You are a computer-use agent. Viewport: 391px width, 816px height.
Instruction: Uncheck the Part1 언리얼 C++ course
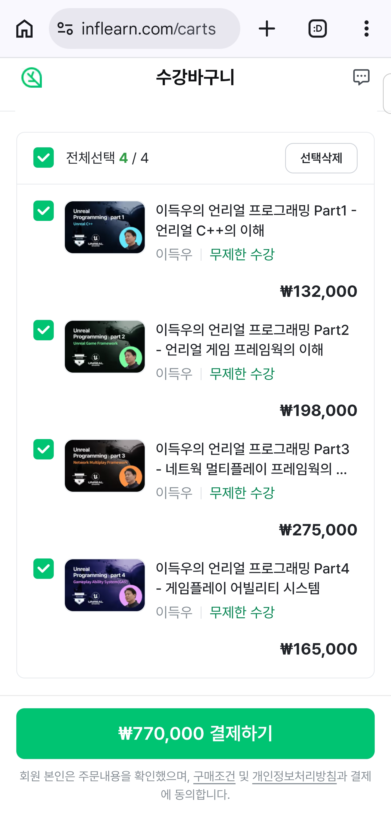pos(44,211)
